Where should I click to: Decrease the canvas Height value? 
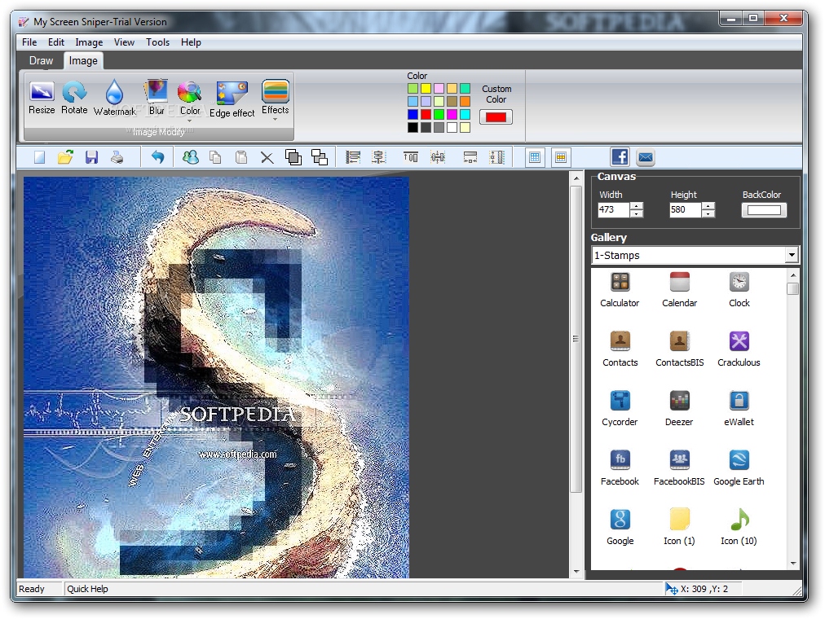tap(708, 213)
